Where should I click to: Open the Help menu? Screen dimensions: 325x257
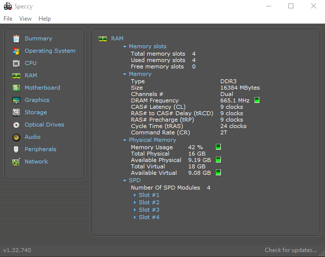coord(44,19)
